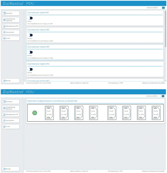Image resolution: width=167 pixels, height=173 pixels.
Task: Select the Port5 socket icon
Action: point(112,113)
